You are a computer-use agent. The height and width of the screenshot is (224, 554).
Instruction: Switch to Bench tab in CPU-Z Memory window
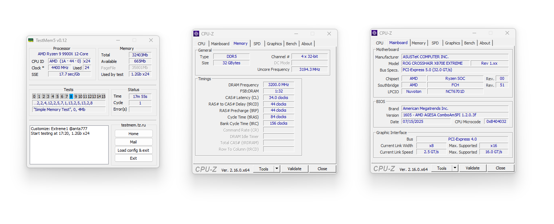point(291,44)
